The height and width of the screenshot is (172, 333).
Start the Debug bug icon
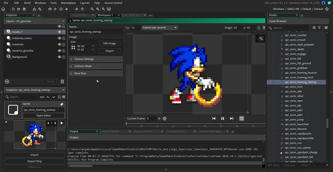[x=50, y=9]
